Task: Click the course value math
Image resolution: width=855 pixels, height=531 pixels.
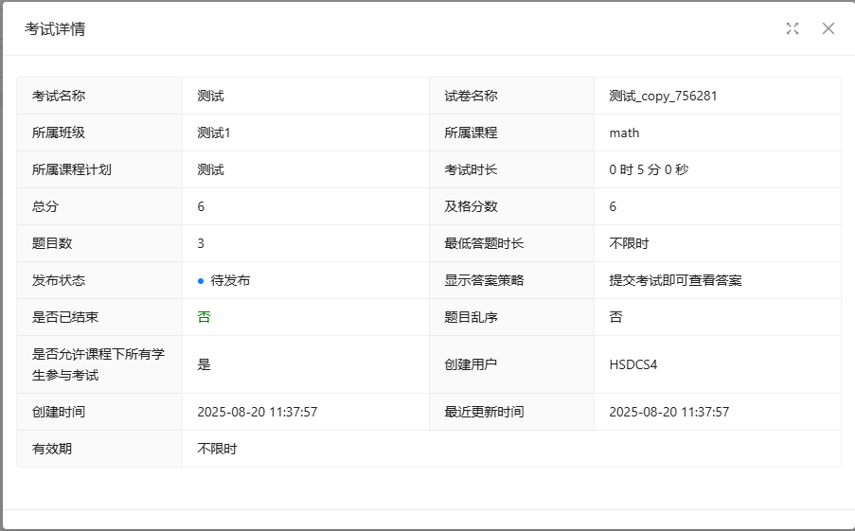Action: pos(624,133)
